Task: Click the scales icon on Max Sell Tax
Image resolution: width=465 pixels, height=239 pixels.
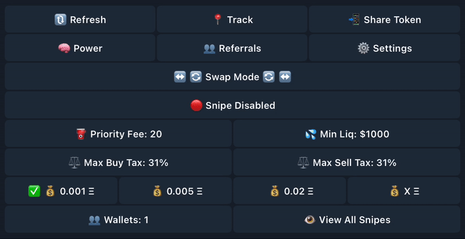Action: pos(303,162)
